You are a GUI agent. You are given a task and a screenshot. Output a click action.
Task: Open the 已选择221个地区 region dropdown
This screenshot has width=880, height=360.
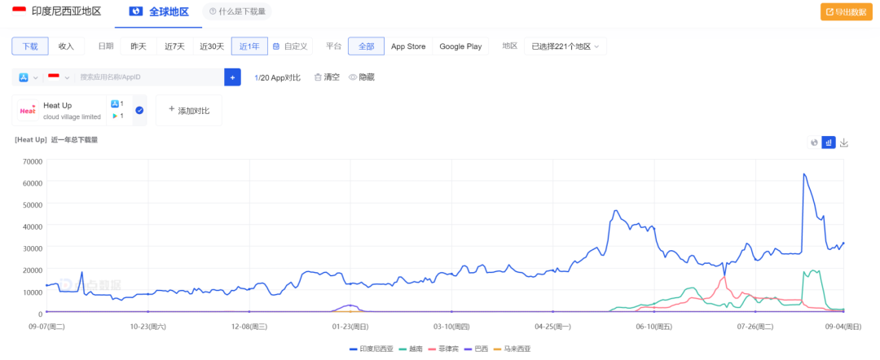(x=565, y=46)
